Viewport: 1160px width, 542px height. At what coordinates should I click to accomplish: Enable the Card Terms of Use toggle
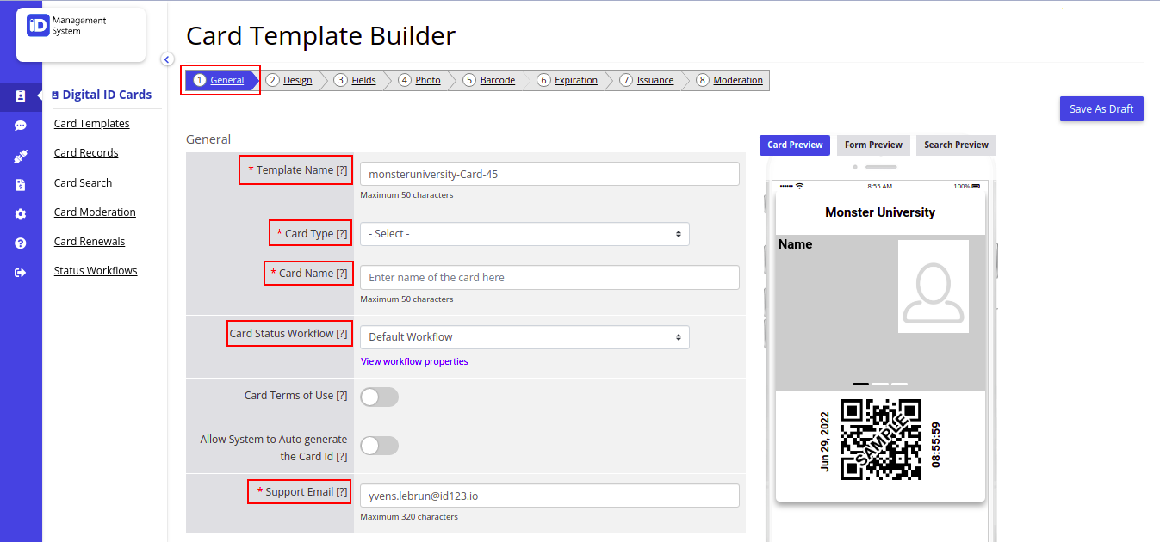coord(379,397)
